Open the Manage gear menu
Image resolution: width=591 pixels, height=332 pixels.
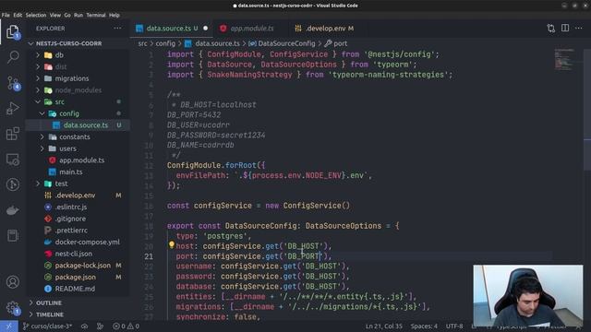(13, 307)
